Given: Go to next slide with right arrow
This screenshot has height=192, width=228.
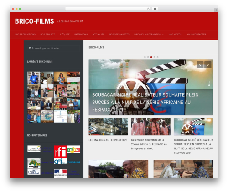Looking at the screenshot, I should 207,65.
